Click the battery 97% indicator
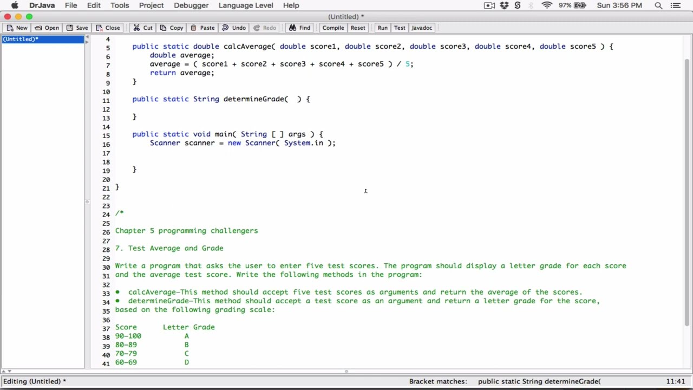 coord(572,5)
